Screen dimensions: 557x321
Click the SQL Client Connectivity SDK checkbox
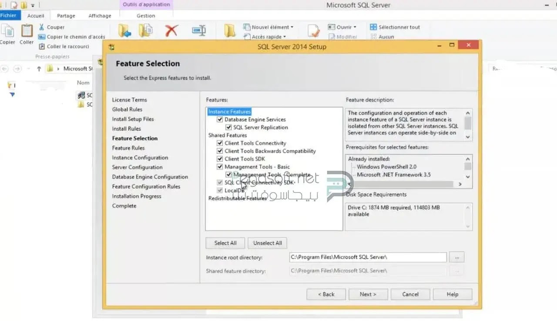pos(220,182)
